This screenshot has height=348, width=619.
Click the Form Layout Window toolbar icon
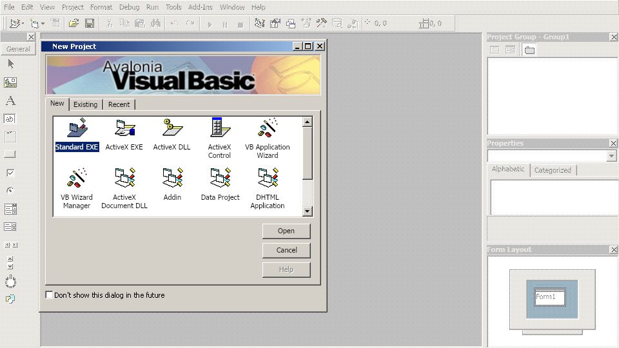pos(291,24)
